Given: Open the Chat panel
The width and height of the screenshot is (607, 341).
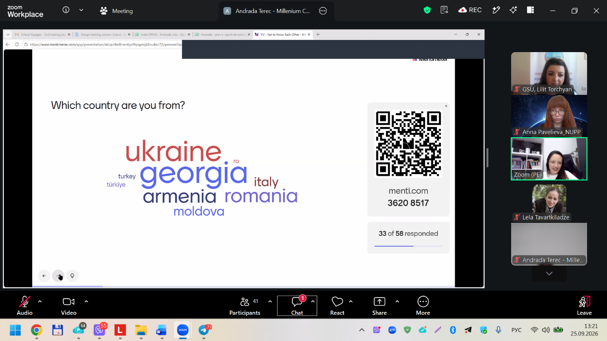Looking at the screenshot, I should [297, 305].
